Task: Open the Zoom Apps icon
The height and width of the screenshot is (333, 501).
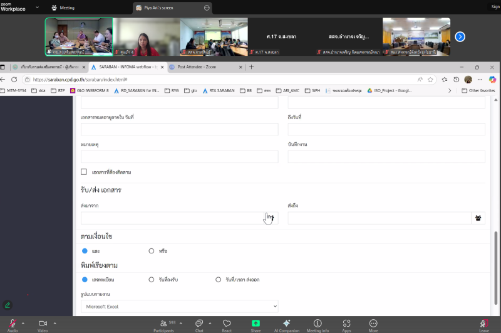Action: click(346, 322)
